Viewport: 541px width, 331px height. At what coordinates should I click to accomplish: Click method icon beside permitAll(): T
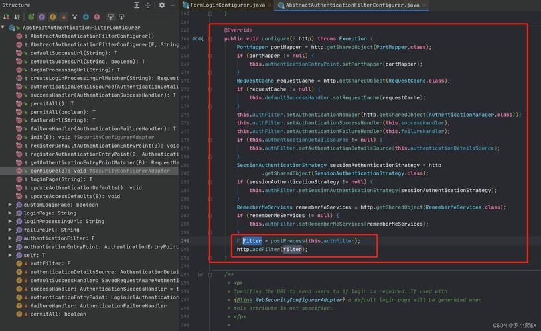(19, 103)
